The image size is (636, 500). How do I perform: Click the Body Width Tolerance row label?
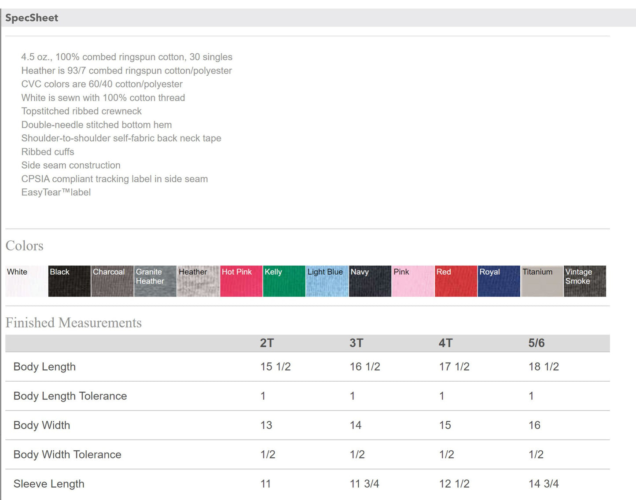coord(67,454)
